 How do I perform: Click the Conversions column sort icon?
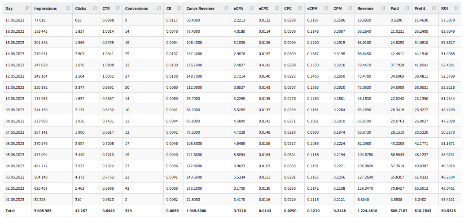[159, 9]
